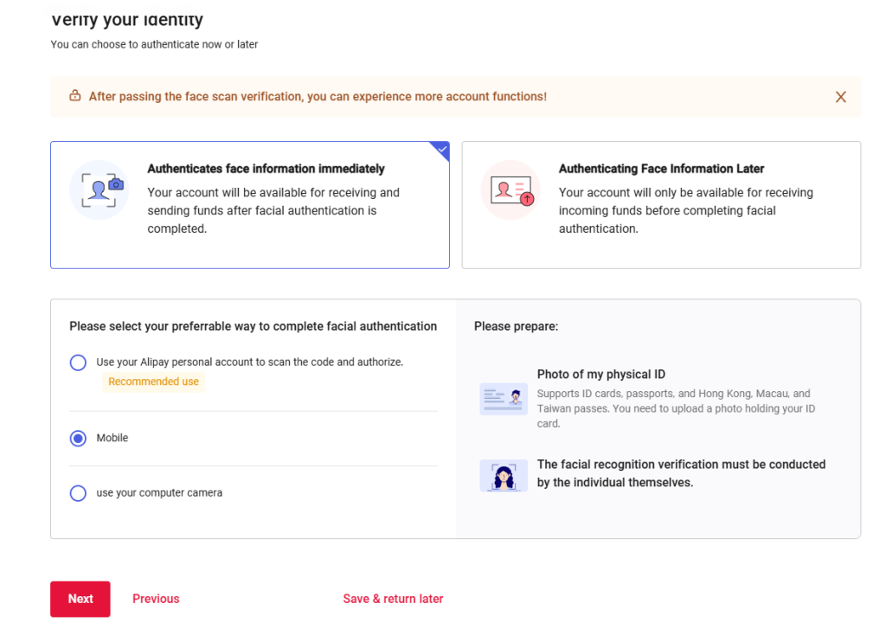Click the Please prepare panel title
The height and width of the screenshot is (642, 886).
tap(516, 326)
